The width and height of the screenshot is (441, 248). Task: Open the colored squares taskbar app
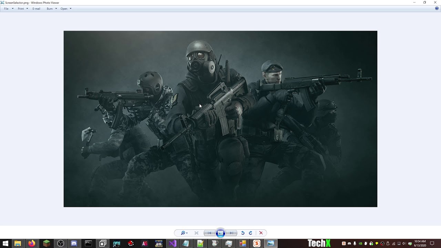pyautogui.click(x=243, y=244)
